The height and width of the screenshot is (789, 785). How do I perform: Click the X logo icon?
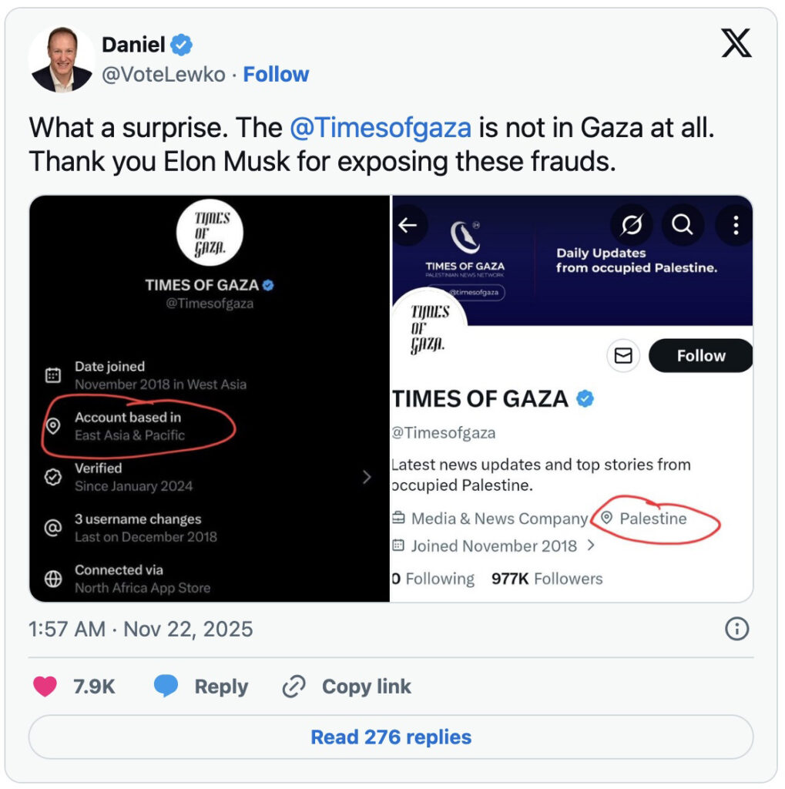(736, 45)
